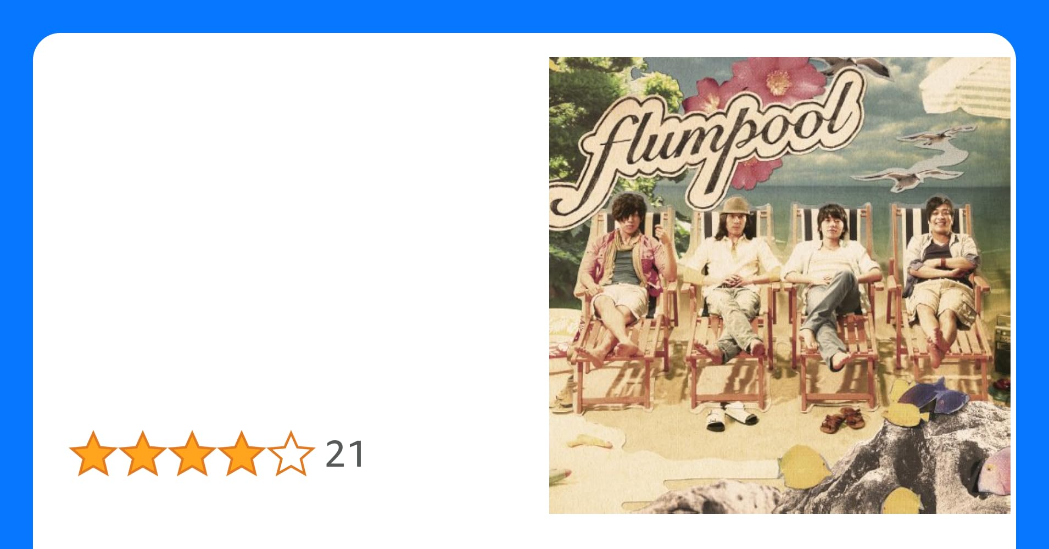Click the yellow fish near bottom rock

point(802,467)
